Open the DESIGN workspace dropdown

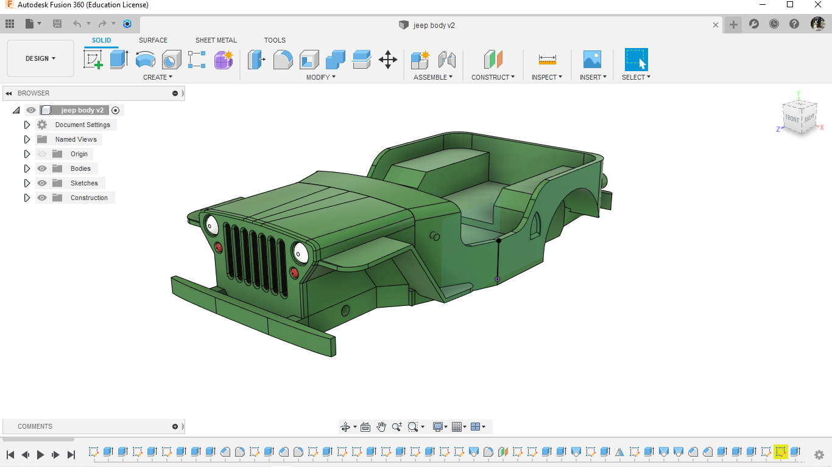[x=40, y=58]
